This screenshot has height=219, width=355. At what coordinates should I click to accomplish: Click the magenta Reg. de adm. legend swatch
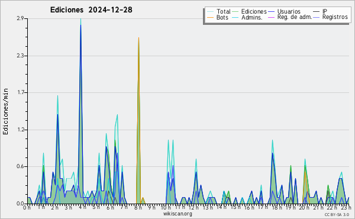pos(271,17)
